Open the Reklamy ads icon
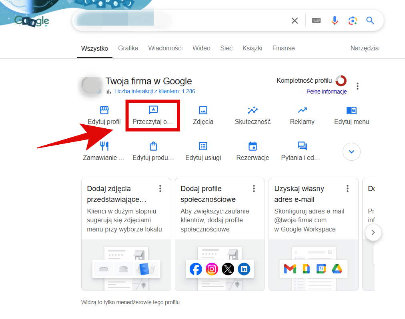Image resolution: width=405 pixels, height=319 pixels. tap(302, 110)
